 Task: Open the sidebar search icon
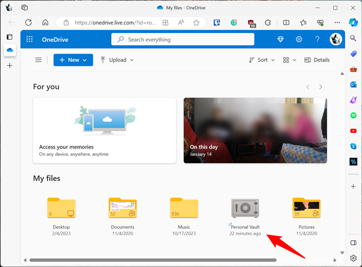(x=353, y=38)
